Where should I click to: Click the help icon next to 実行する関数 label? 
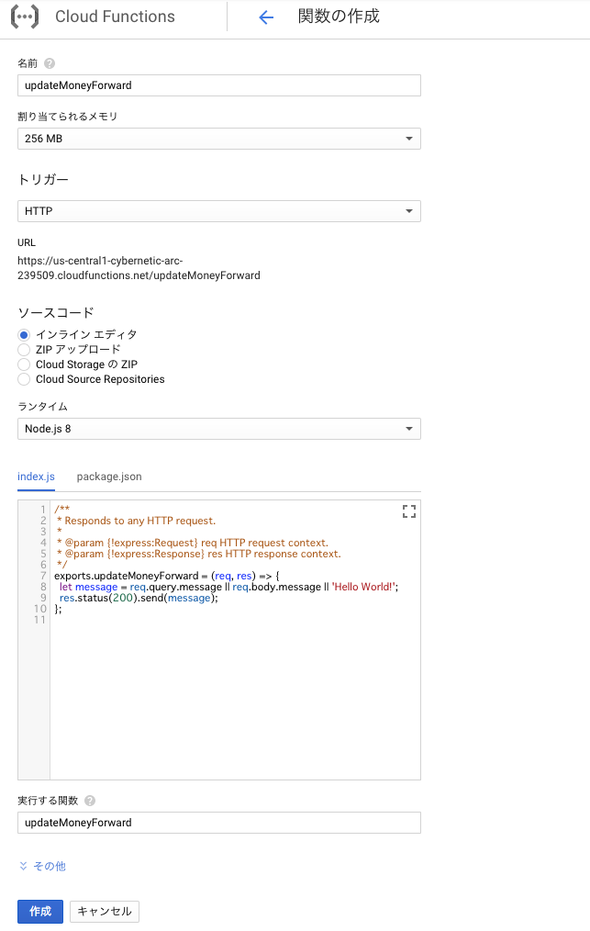coord(89,800)
